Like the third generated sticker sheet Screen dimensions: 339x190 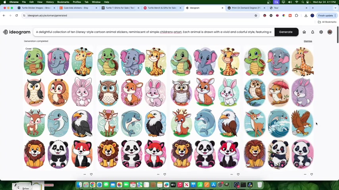pyautogui.click(x=238, y=174)
